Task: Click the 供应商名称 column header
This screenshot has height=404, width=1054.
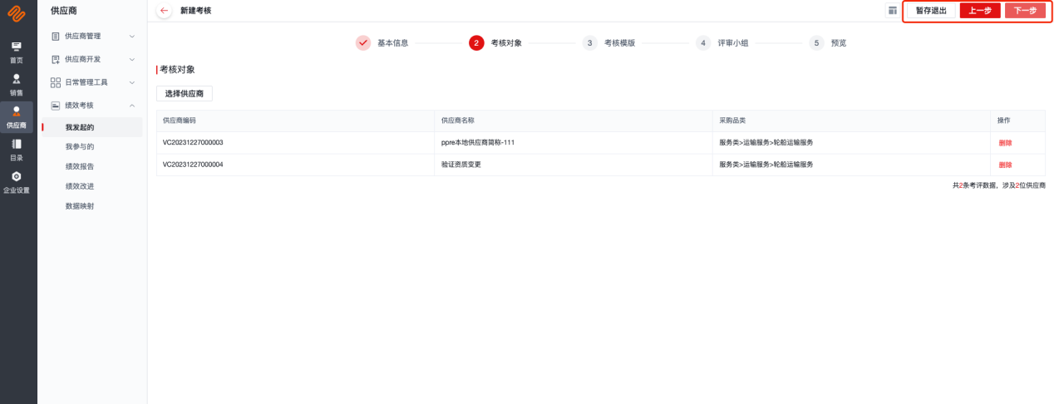Action: [x=457, y=121]
